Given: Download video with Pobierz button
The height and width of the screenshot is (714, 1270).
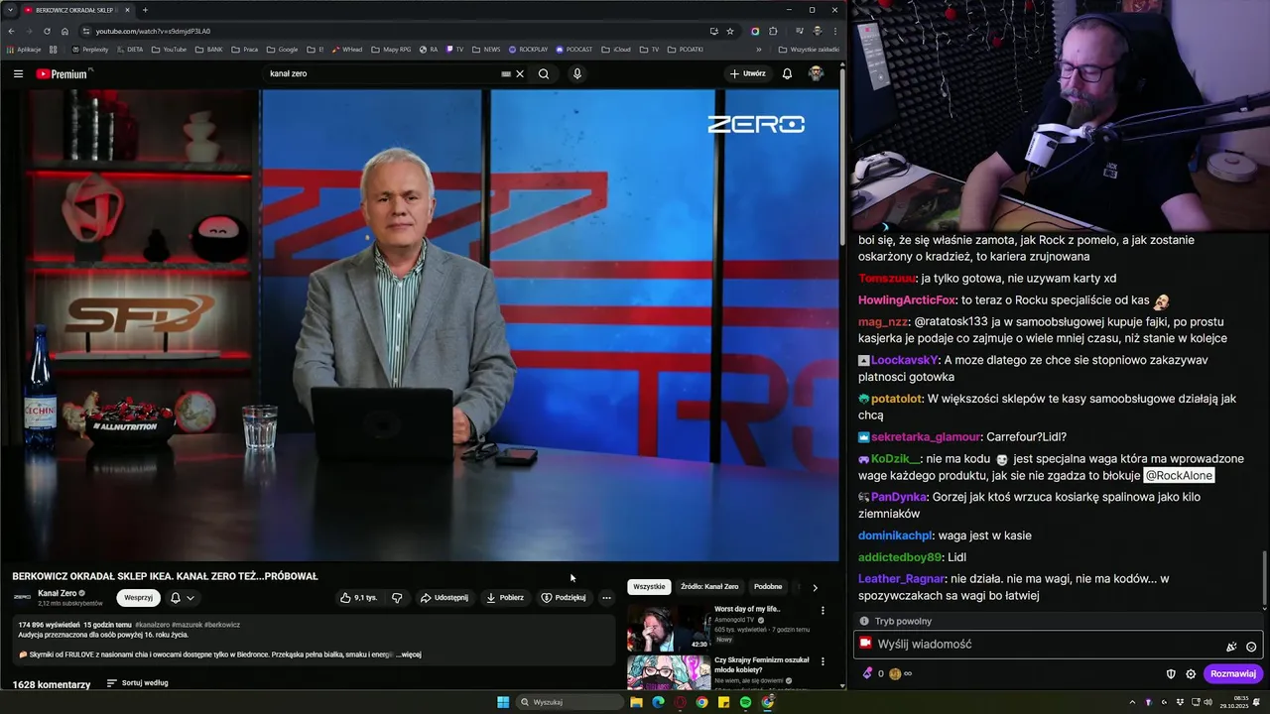Looking at the screenshot, I should [x=505, y=598].
